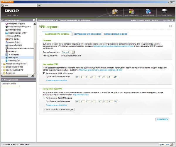Image resolution: width=176 pixels, height=147 pixels.
Task: Click the tree vertical scrollbar up arrow
Action: point(35,24)
